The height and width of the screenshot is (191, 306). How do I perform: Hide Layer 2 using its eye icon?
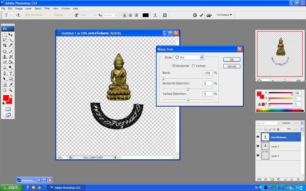[x=257, y=146]
